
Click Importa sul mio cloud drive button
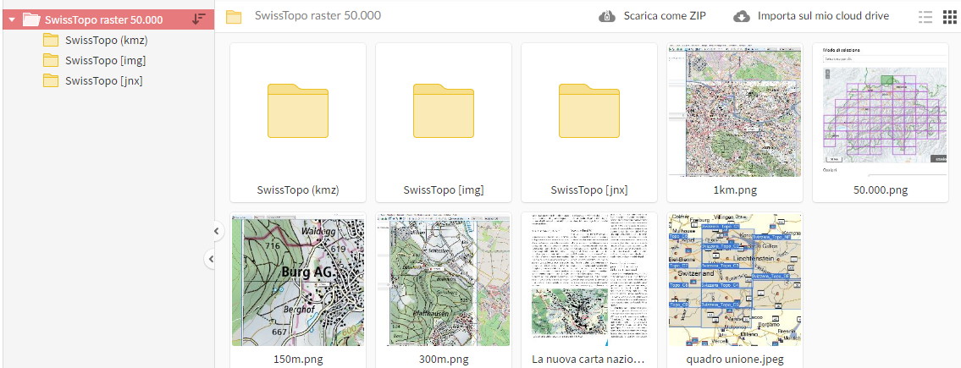811,16
